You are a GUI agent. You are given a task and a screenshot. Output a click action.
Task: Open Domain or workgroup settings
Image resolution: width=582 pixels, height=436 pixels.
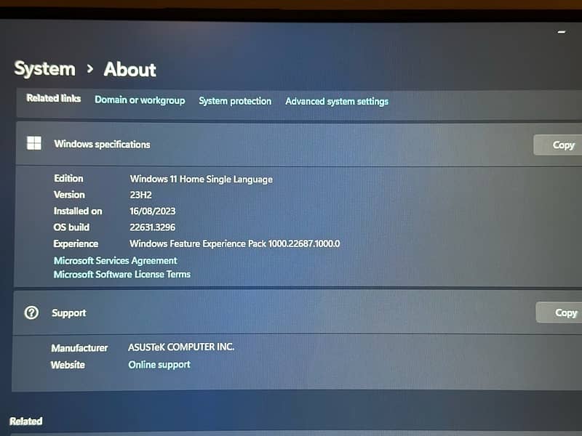(x=140, y=100)
